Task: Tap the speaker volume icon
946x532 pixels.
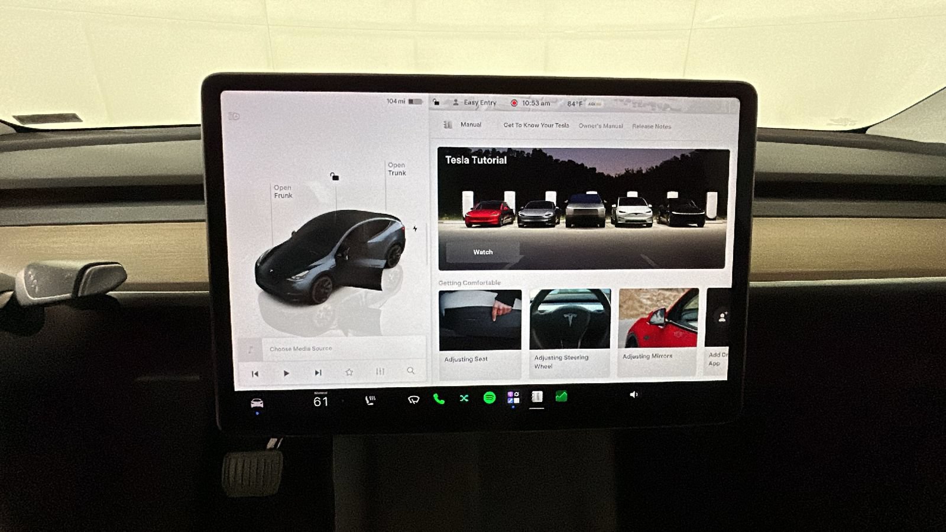Action: [633, 394]
